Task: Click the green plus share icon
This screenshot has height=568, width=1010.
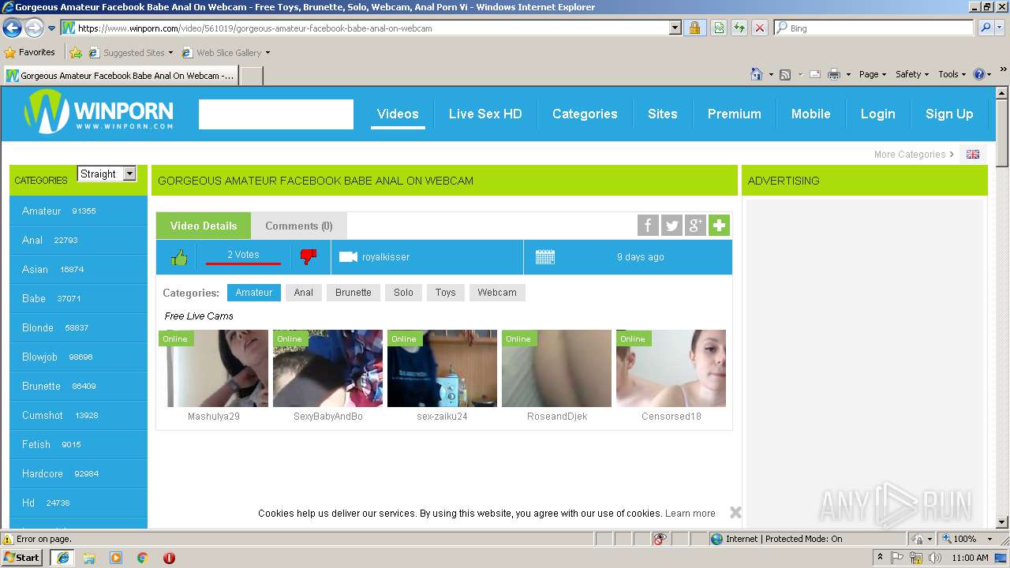Action: pos(719,226)
